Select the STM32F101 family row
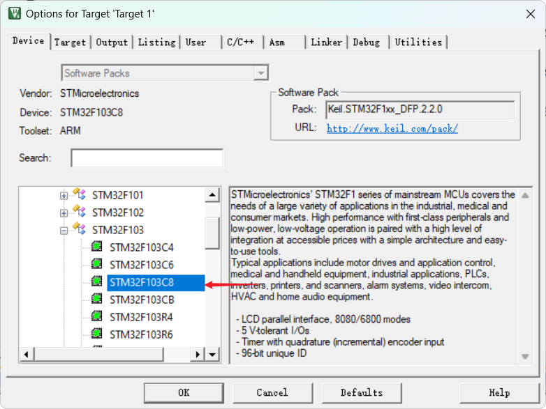This screenshot has height=409, width=546. [x=118, y=195]
